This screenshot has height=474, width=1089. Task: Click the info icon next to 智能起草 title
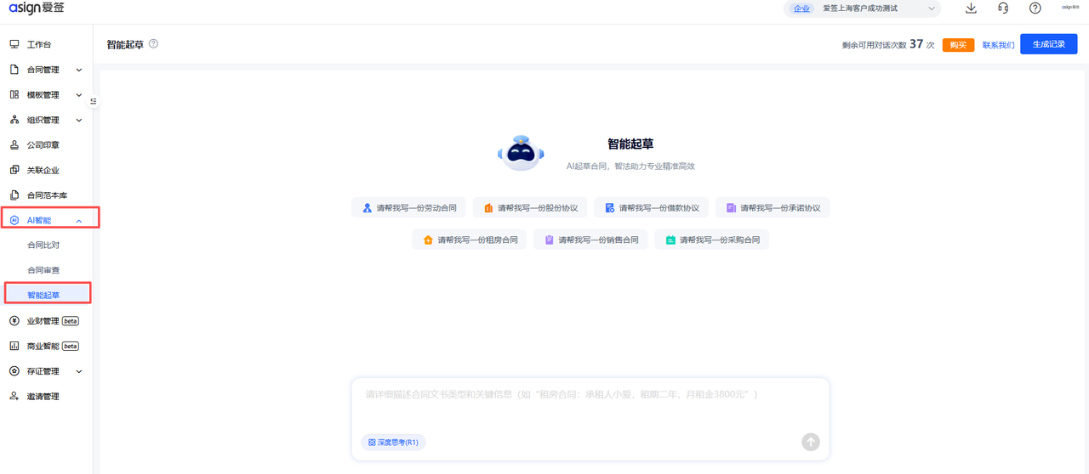153,43
